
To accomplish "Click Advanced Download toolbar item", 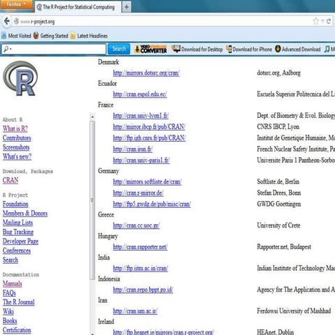I will pos(298,49).
